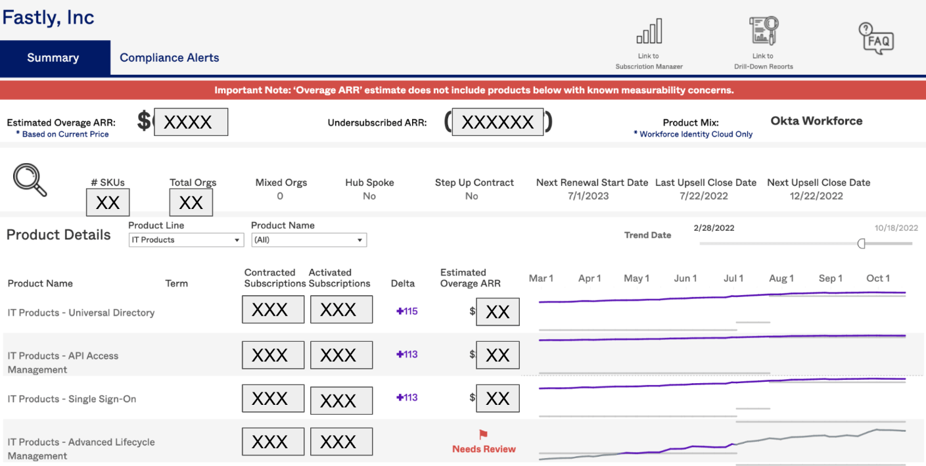Click the magnifying glass search icon
This screenshot has height=466, width=926.
30,180
